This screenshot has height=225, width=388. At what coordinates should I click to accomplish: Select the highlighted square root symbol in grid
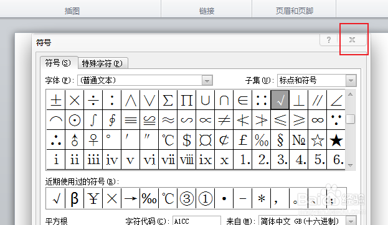(280, 100)
